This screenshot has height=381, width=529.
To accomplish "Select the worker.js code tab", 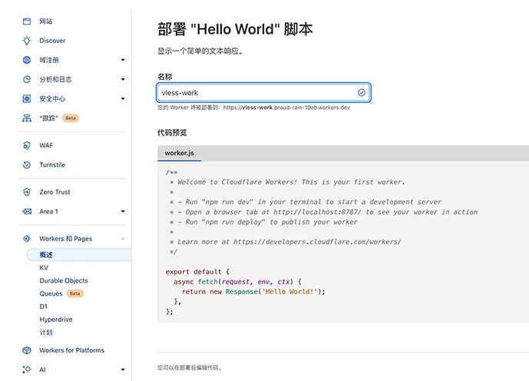I will click(179, 153).
